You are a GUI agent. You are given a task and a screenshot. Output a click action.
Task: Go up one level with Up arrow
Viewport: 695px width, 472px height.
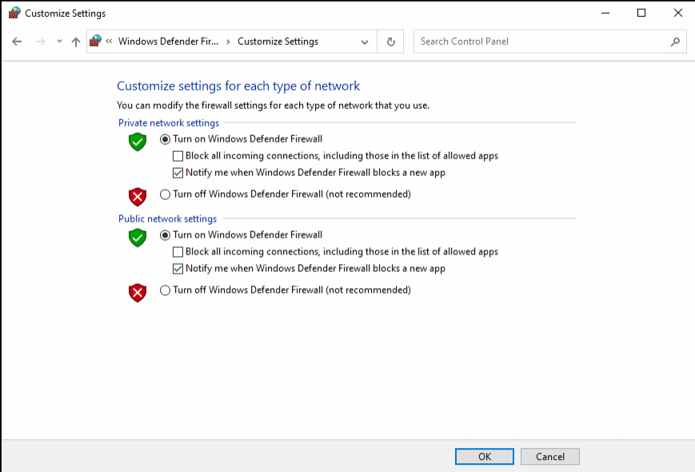[x=76, y=42]
